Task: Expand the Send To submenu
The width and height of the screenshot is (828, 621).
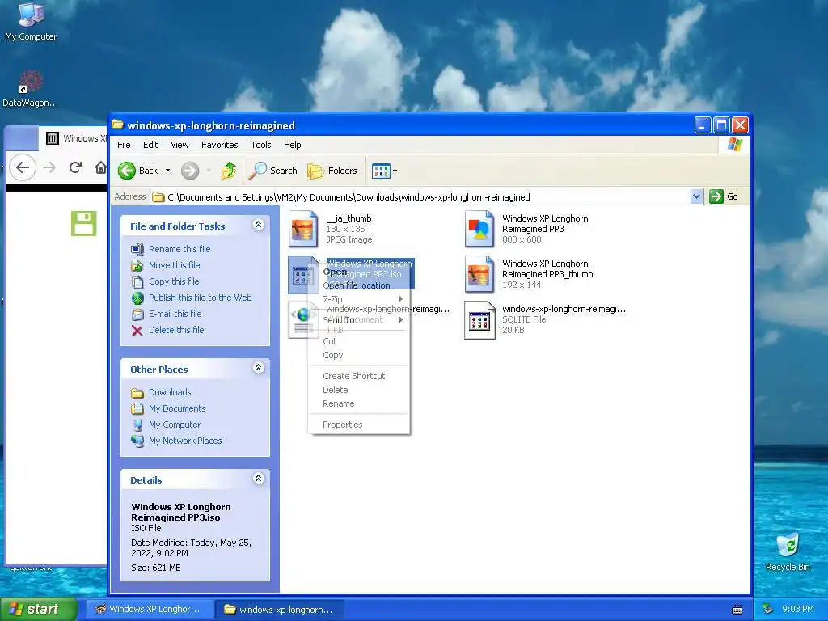Action: (x=359, y=320)
